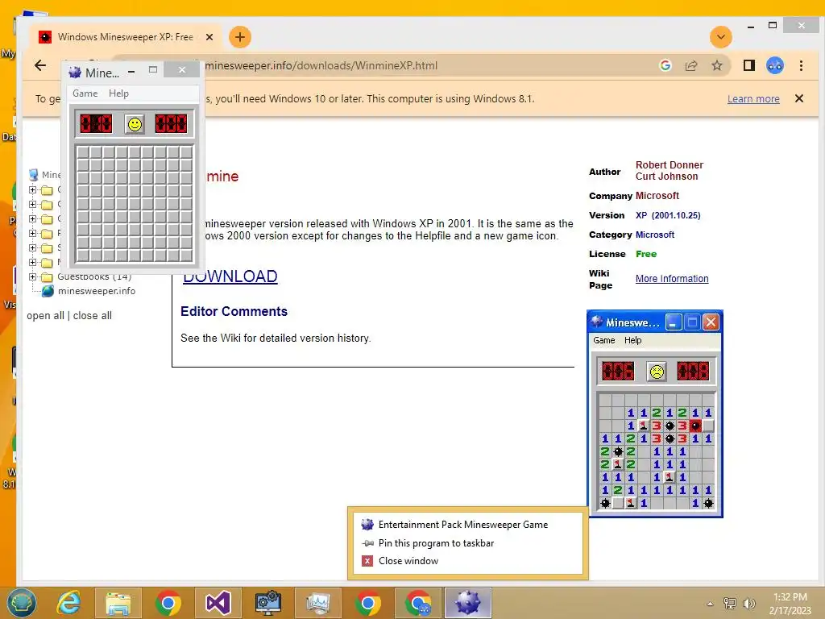This screenshot has height=619, width=825.
Task: Click the Chrome taskbar icon with profile badge
Action: (418, 603)
